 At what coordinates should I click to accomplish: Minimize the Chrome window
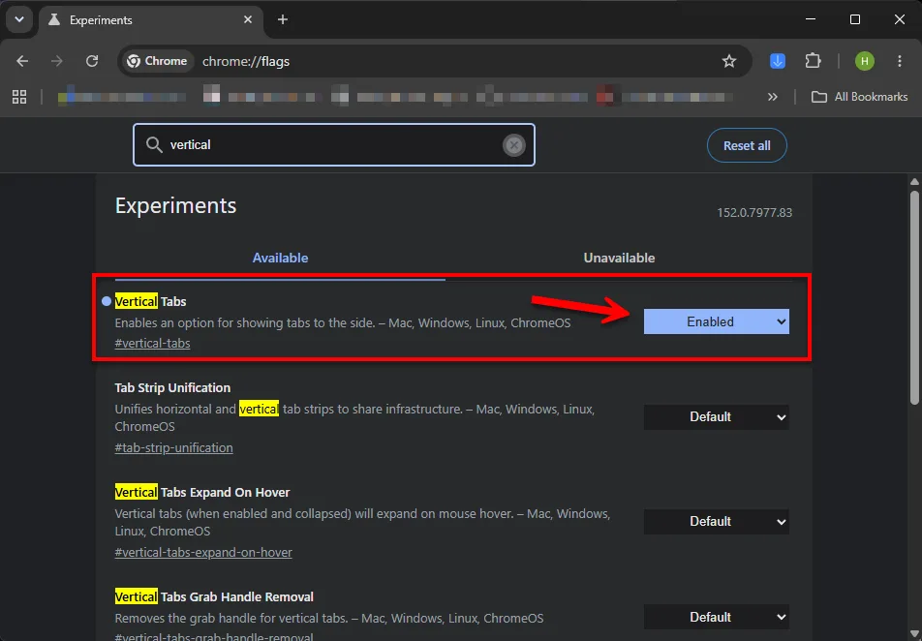tap(811, 19)
